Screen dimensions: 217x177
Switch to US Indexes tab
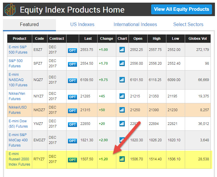tap(82, 25)
